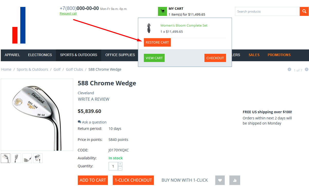Click the 1-Click Checkout button
Screen dimensions: 309x186
coord(133,180)
